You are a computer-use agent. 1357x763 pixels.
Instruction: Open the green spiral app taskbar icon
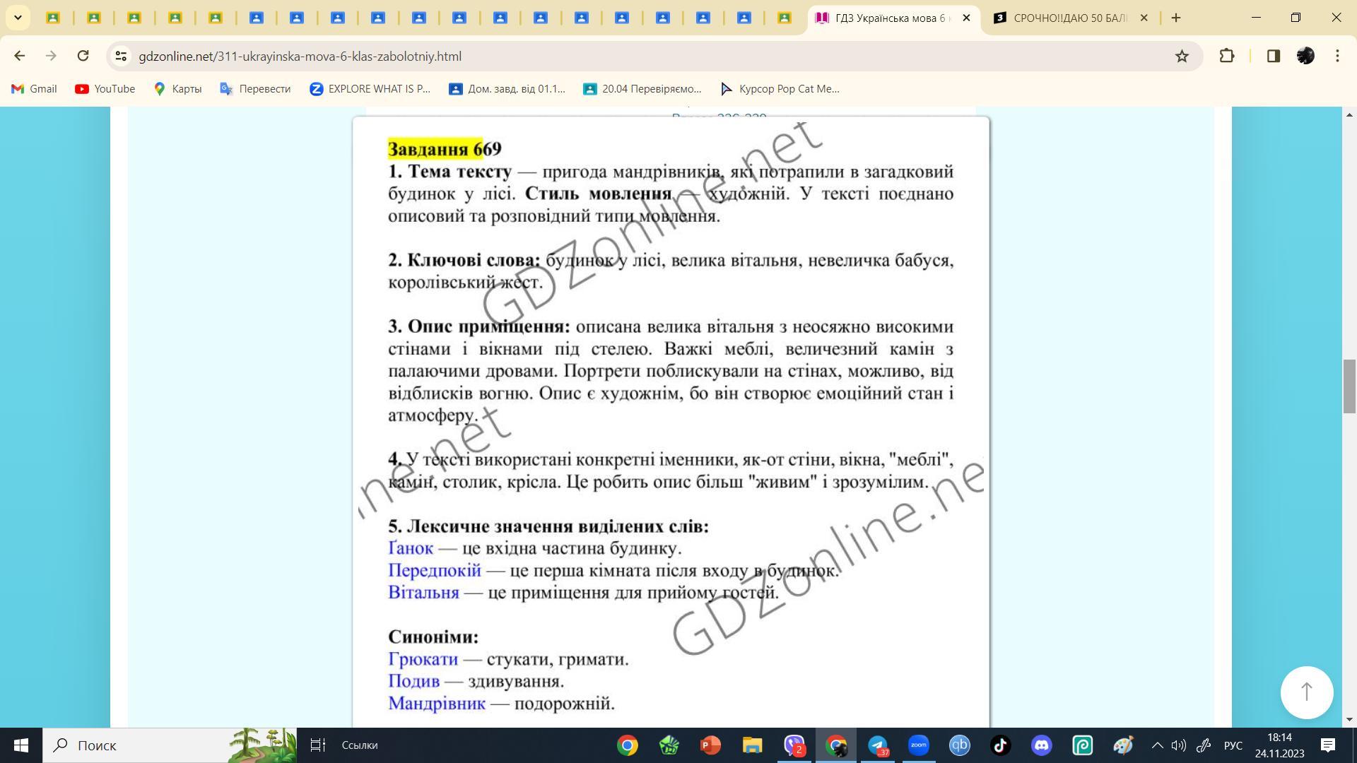[x=1083, y=745]
